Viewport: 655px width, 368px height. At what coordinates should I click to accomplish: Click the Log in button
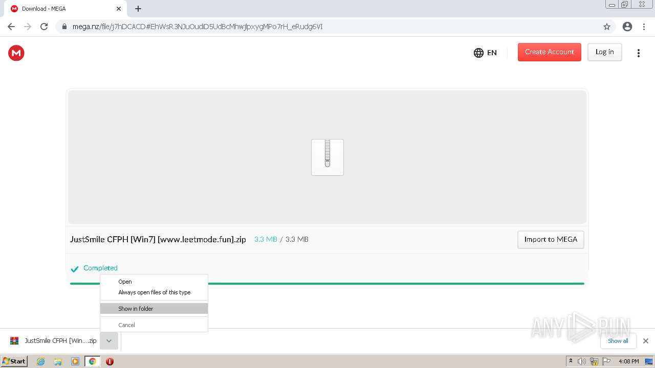pos(605,52)
